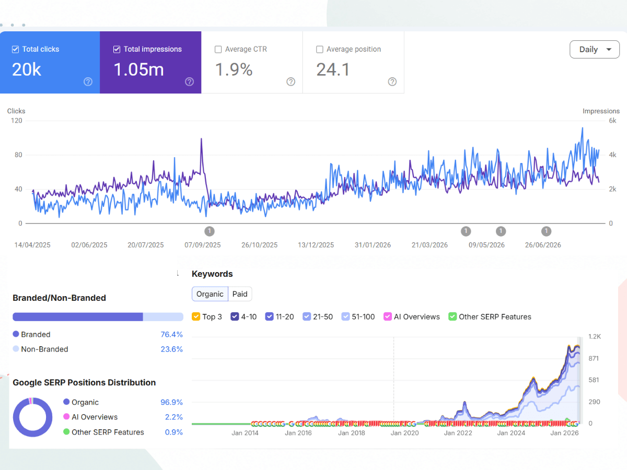The image size is (627, 470).
Task: Click the 13/12/2025 date label
Action: point(316,245)
